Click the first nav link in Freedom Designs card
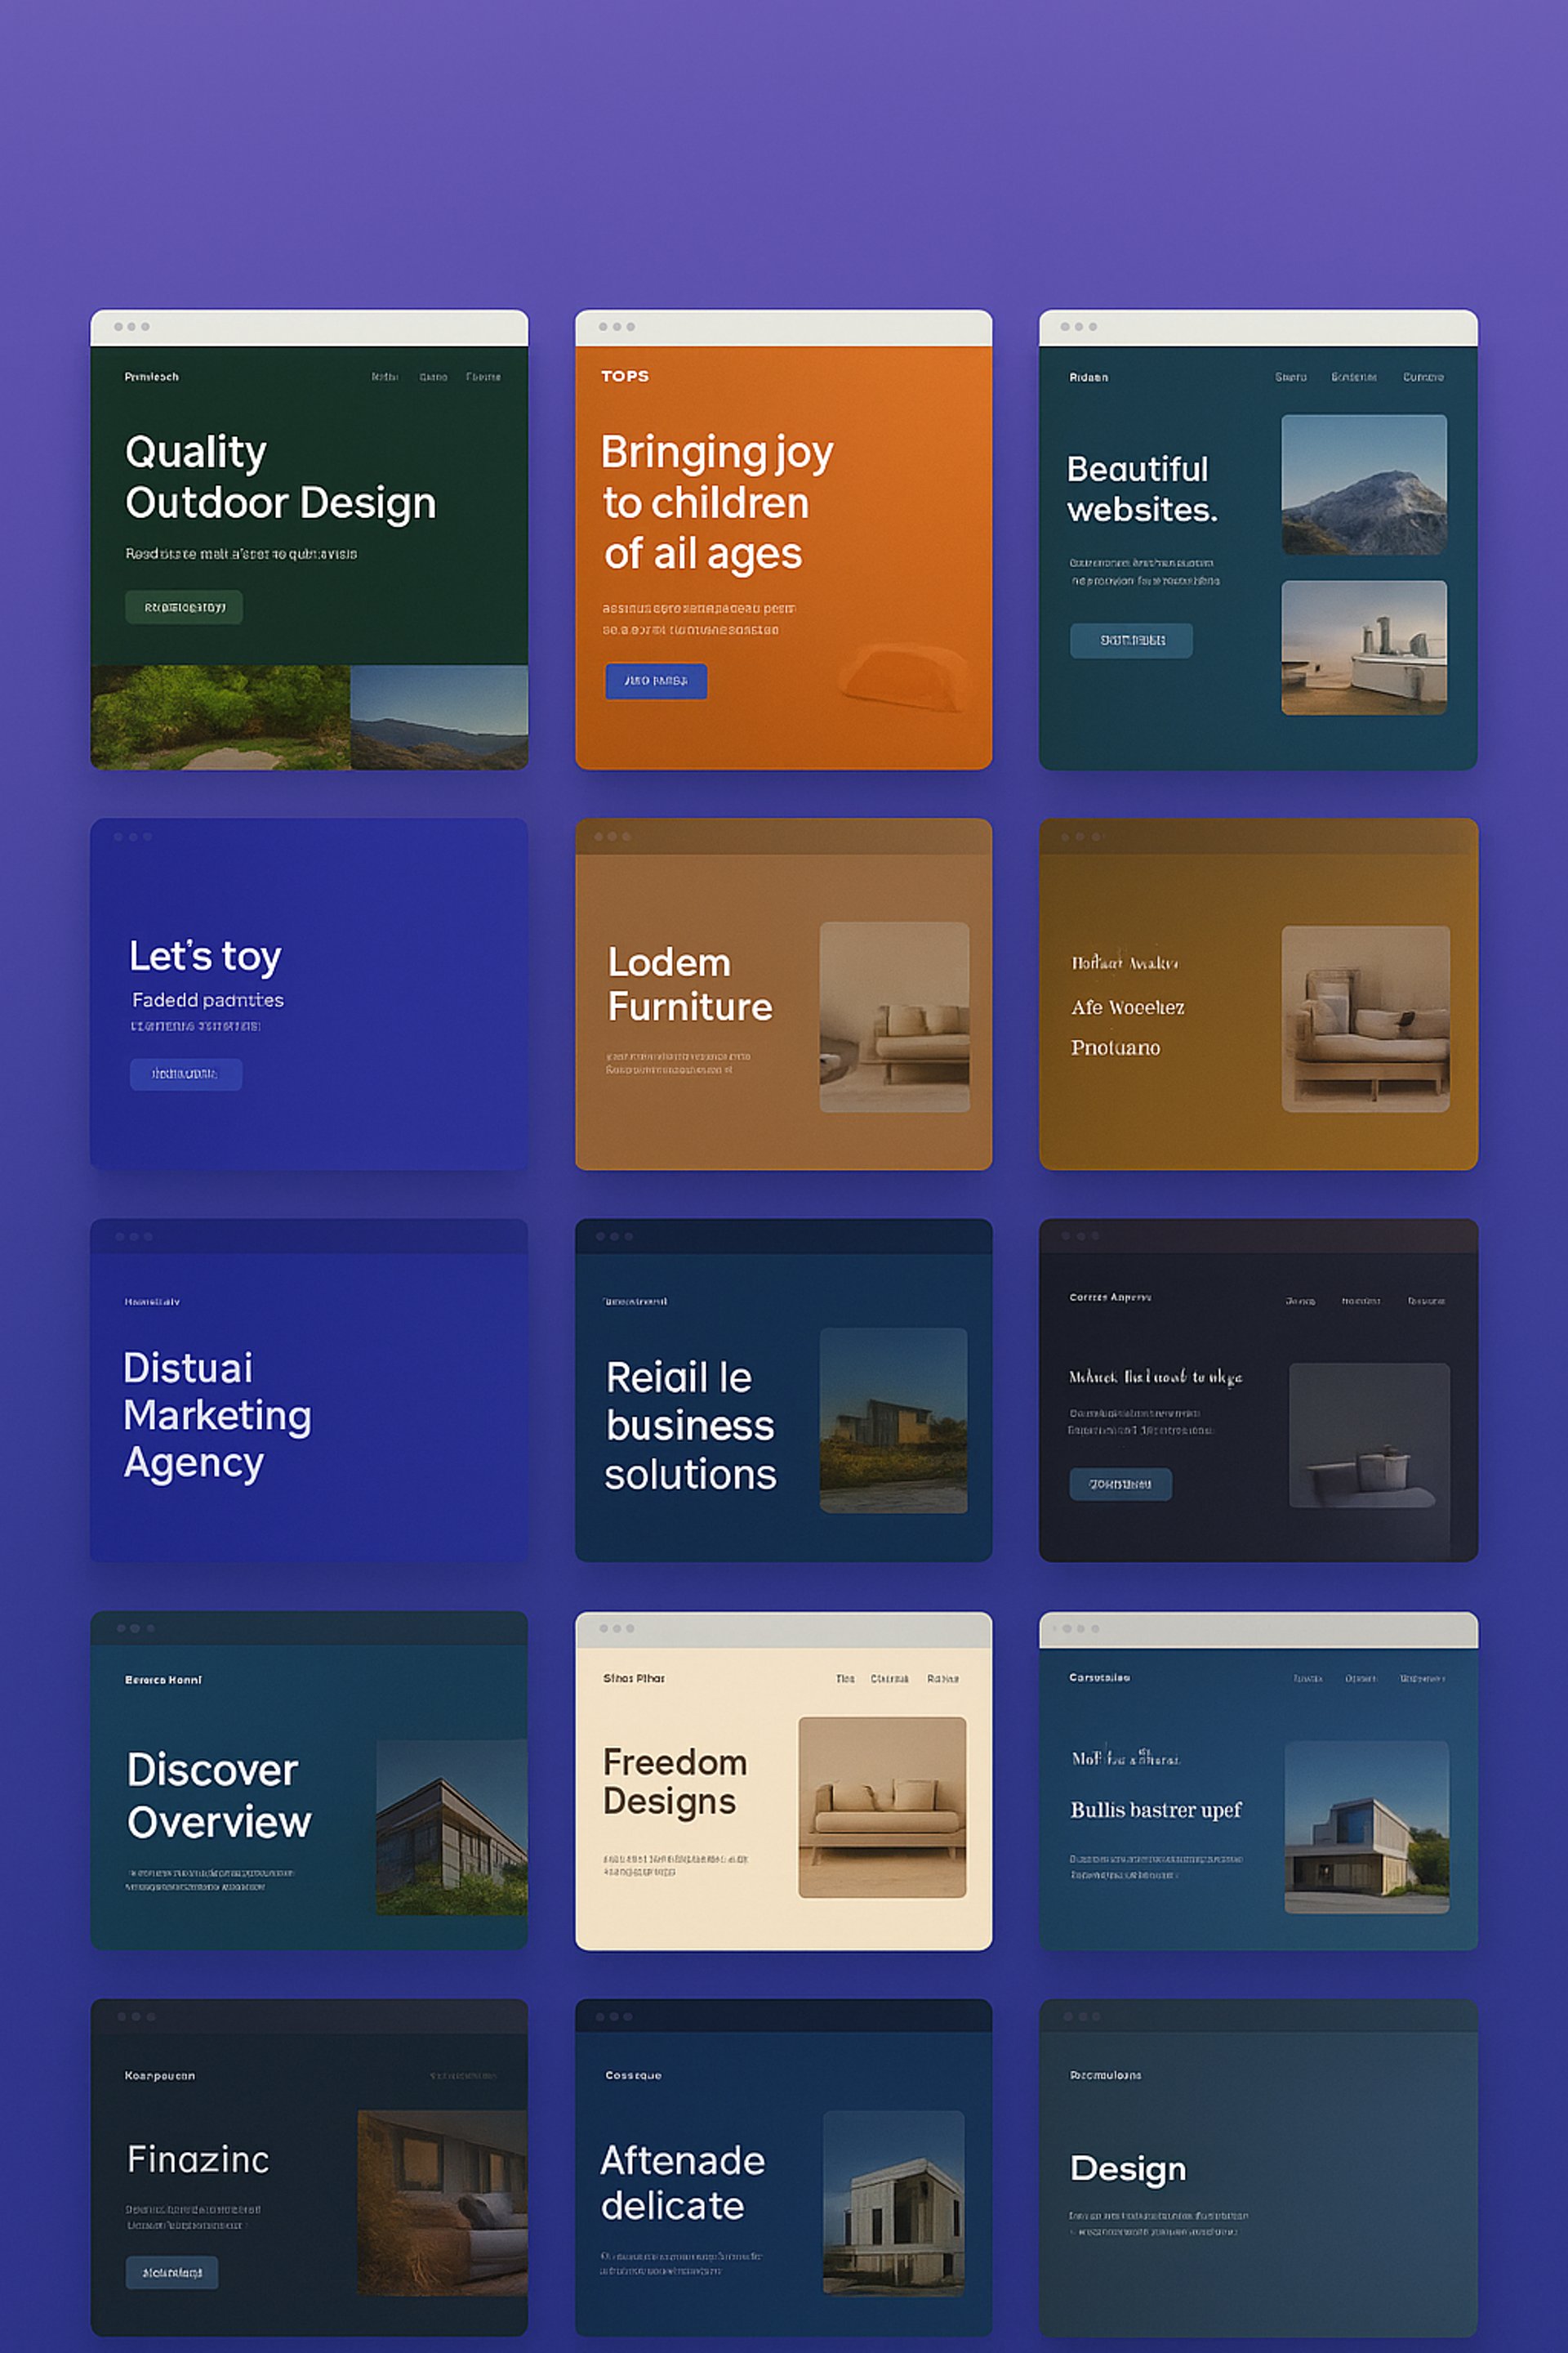This screenshot has height=2353, width=1568. (x=845, y=1679)
